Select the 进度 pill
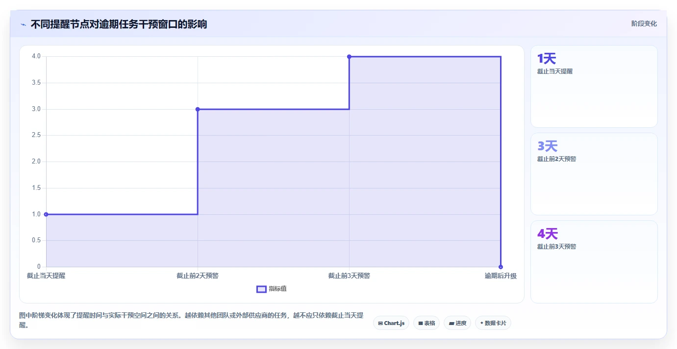This screenshot has height=349, width=677. pyautogui.click(x=457, y=323)
